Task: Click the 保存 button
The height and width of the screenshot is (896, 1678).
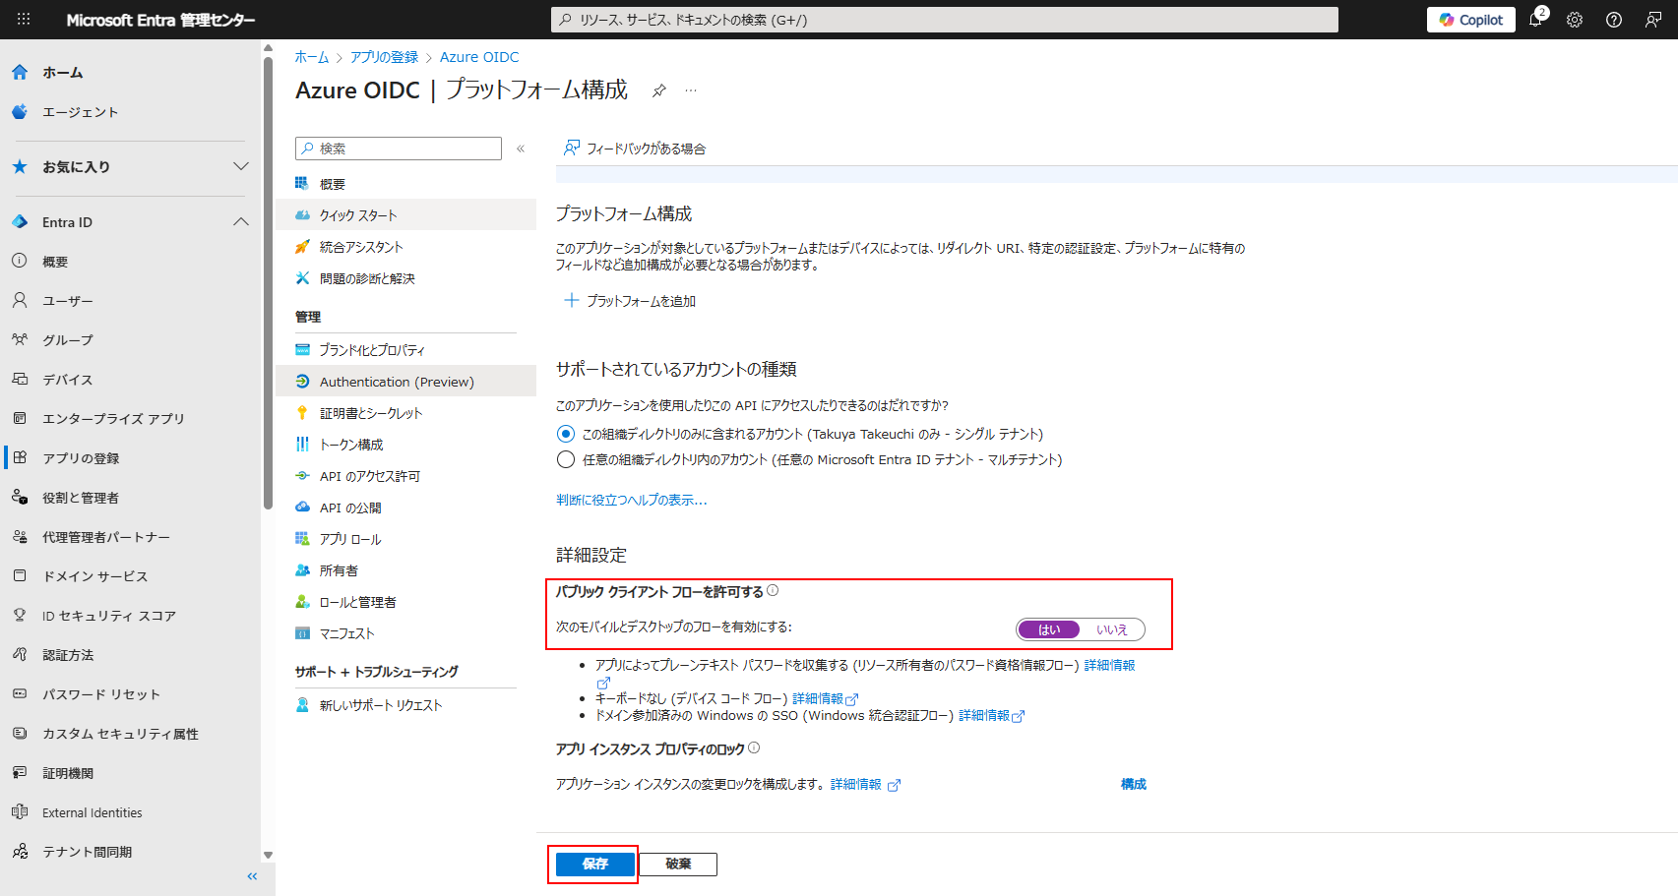Action: 595,864
